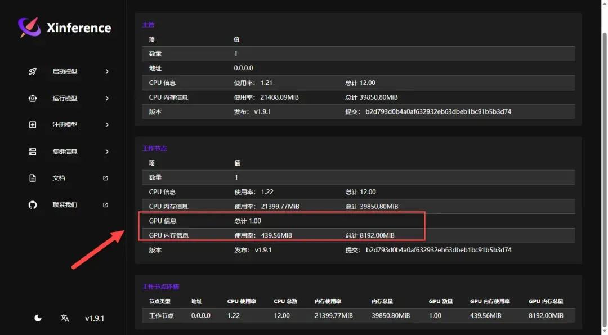Click the GitHub icon for 联系我们
The height and width of the screenshot is (335, 608).
tap(33, 205)
